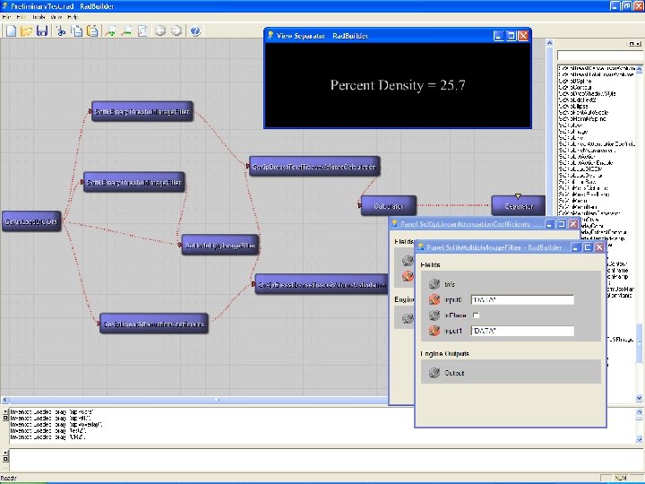Screen dimensions: 645x484
Task: Click the Paste clipboard toolbar icon
Action: pos(92,30)
